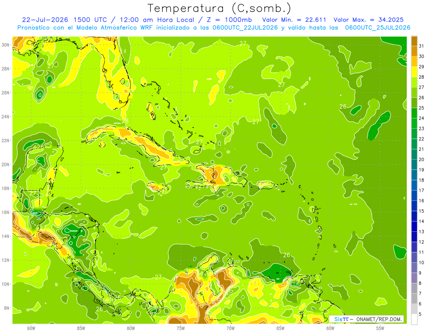This screenshot has width=431, height=333.
Task: Click the color scale value '19'
Action: (x=422, y=170)
